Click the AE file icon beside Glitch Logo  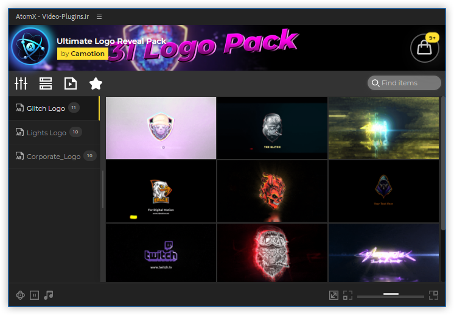[19, 108]
